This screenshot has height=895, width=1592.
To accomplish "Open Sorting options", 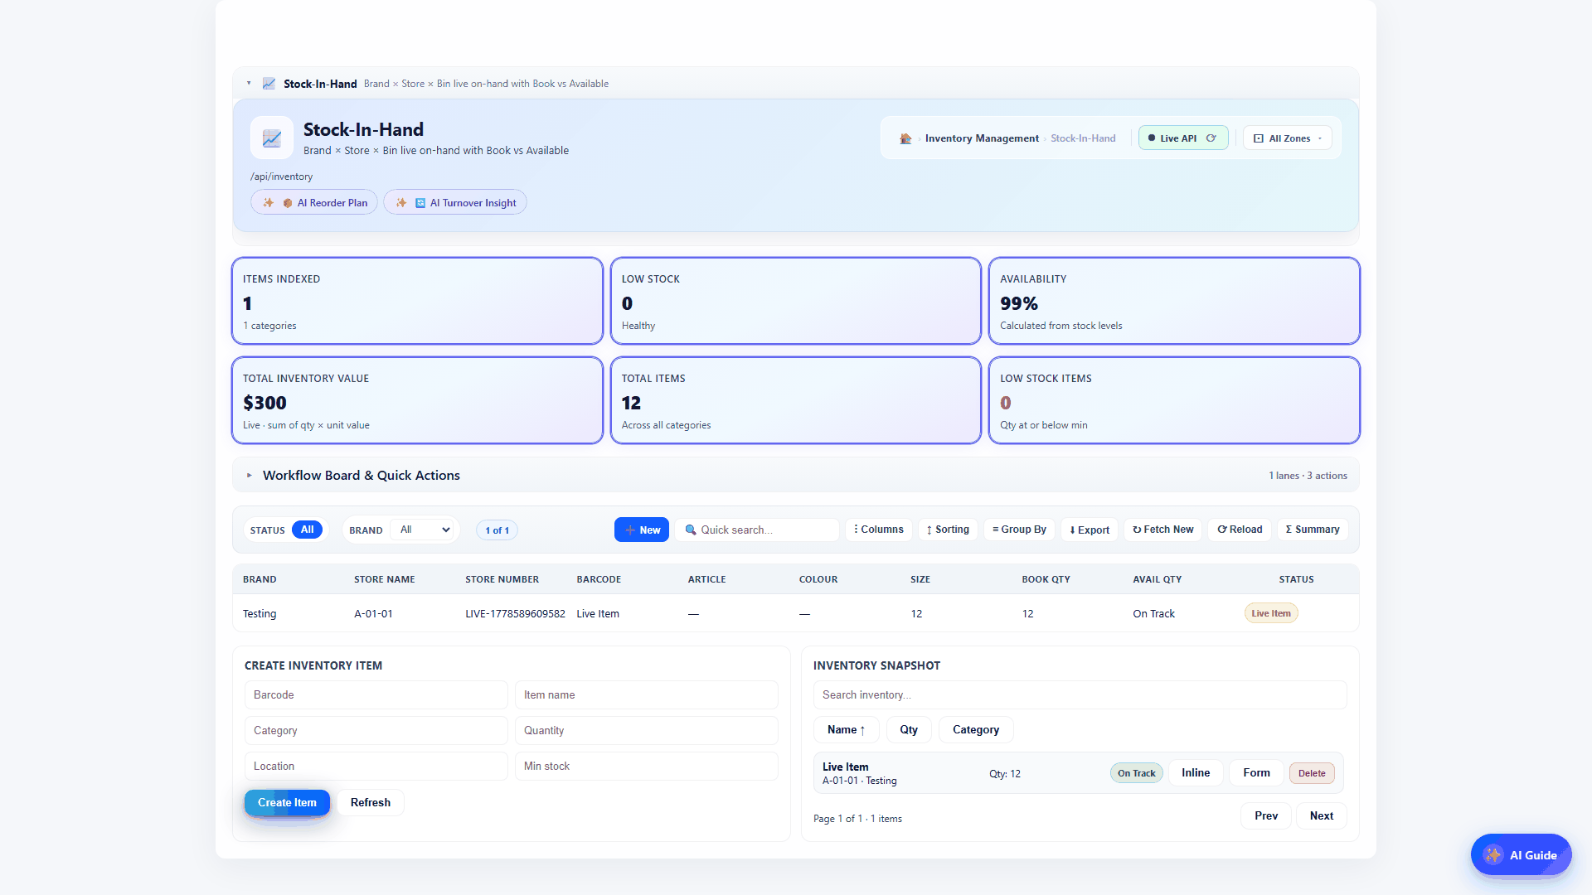I will tap(948, 530).
